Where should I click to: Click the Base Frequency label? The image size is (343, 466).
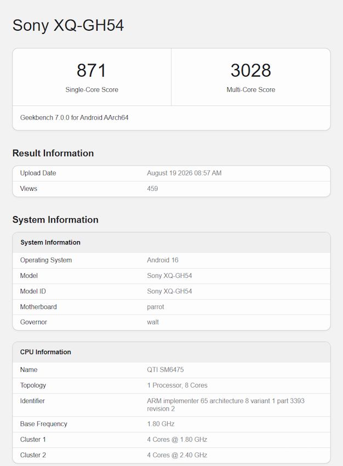[x=44, y=424]
